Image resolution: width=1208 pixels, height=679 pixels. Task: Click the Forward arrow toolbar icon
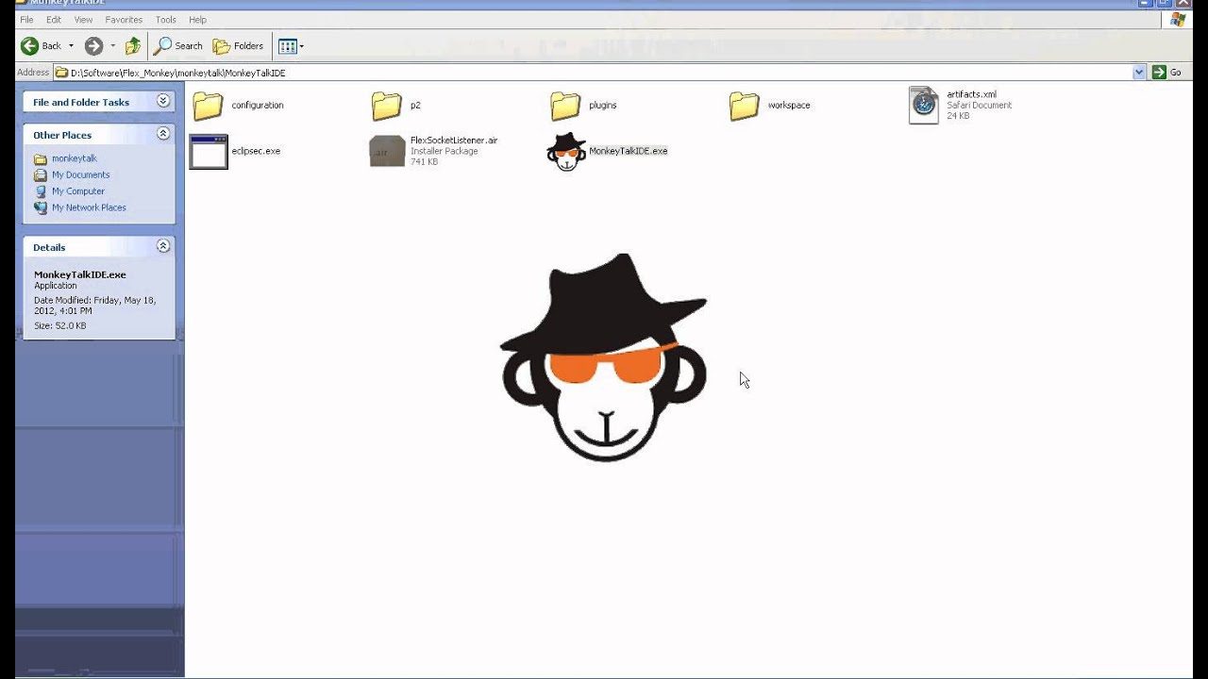93,45
